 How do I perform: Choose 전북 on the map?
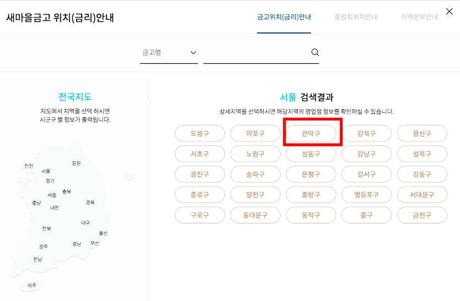click(46, 228)
